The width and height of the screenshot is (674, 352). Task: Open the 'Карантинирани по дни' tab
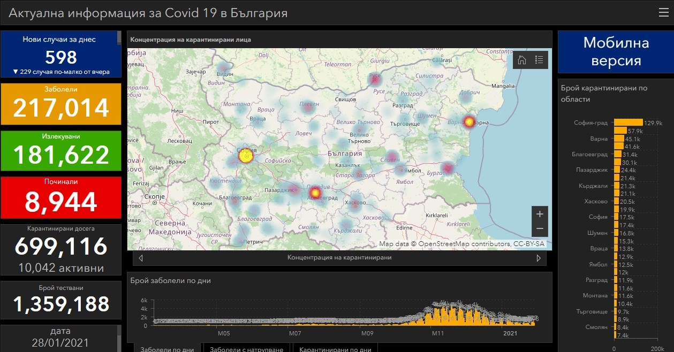(x=335, y=348)
